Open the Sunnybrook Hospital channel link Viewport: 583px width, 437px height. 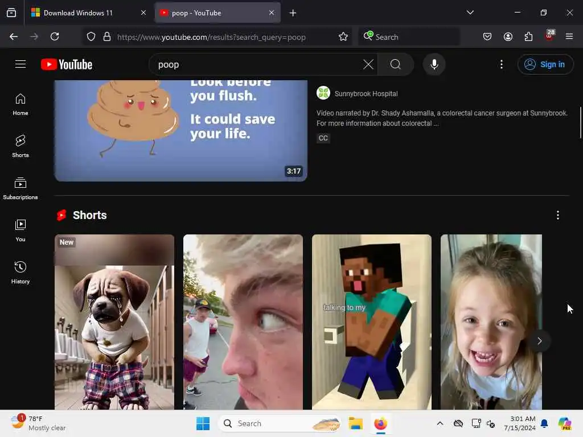pyautogui.click(x=366, y=94)
